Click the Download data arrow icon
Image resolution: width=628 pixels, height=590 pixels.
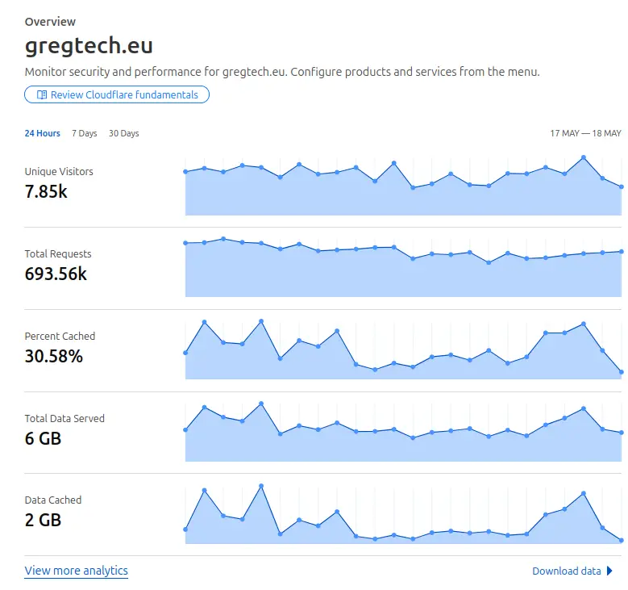tap(609, 571)
